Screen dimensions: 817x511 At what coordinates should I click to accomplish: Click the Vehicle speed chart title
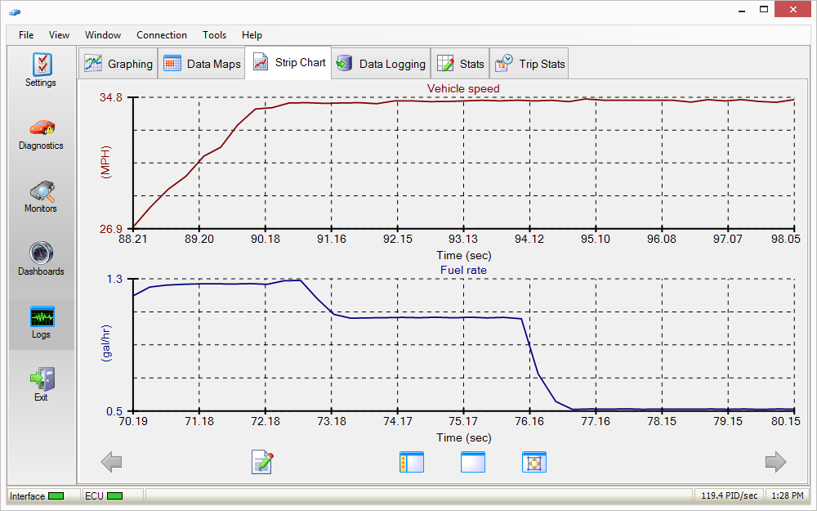click(463, 88)
